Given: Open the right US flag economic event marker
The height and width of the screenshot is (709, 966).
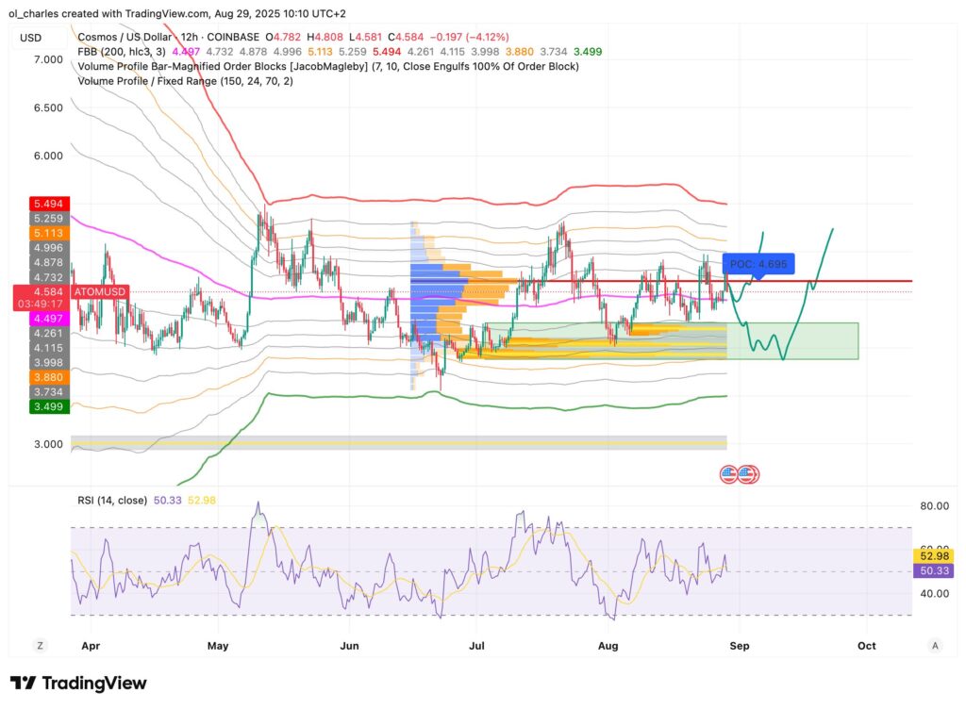Looking at the screenshot, I should (748, 473).
